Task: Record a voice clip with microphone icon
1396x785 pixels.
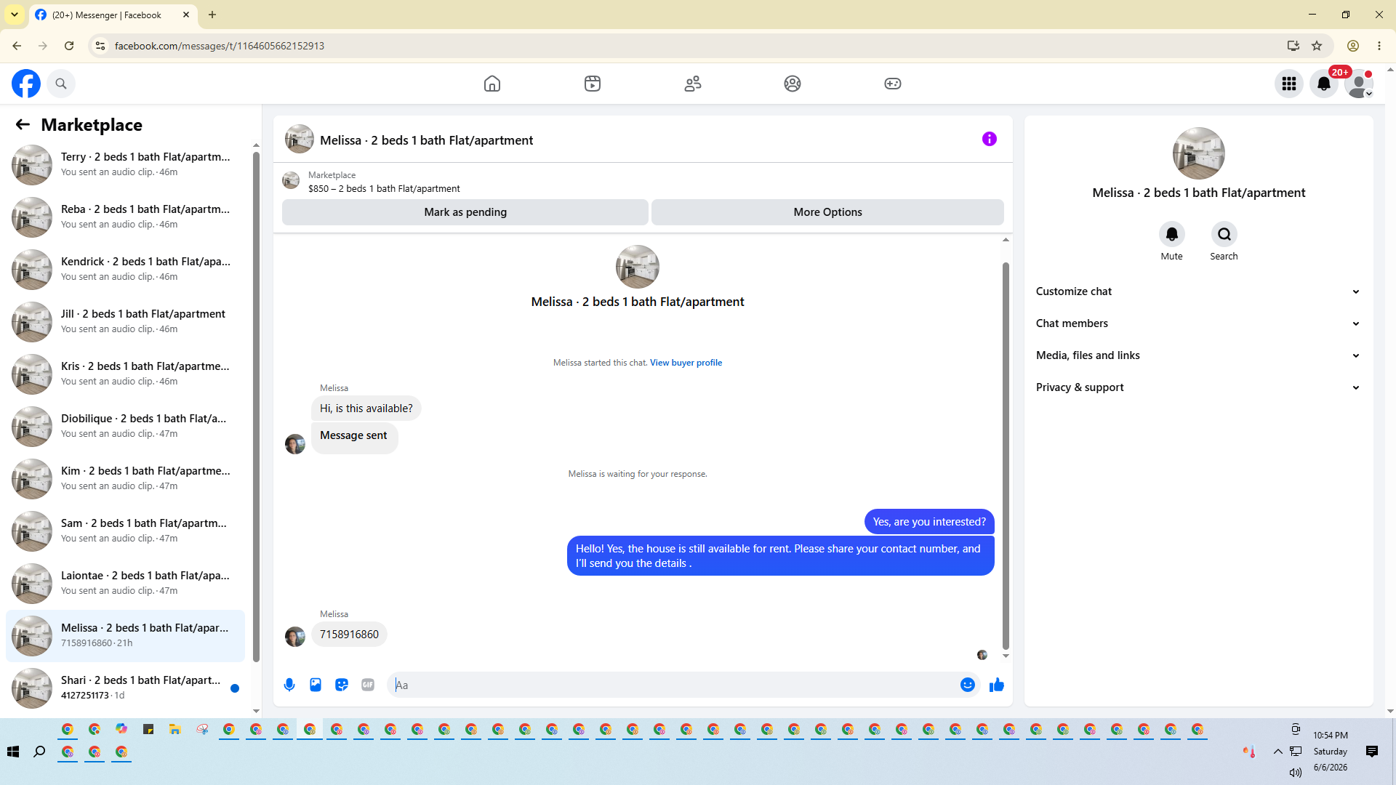Action: click(289, 685)
